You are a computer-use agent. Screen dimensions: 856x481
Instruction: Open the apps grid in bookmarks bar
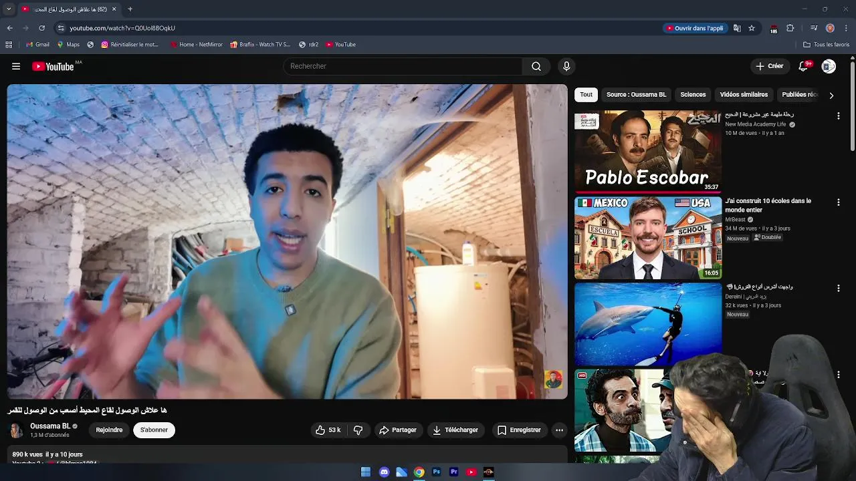[x=9, y=45]
